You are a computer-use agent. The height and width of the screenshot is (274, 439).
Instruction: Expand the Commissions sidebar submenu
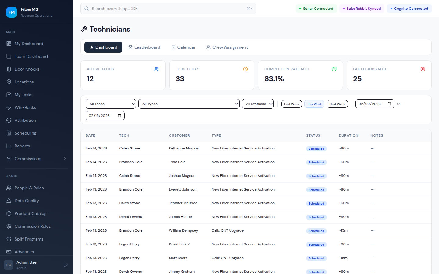click(65, 159)
